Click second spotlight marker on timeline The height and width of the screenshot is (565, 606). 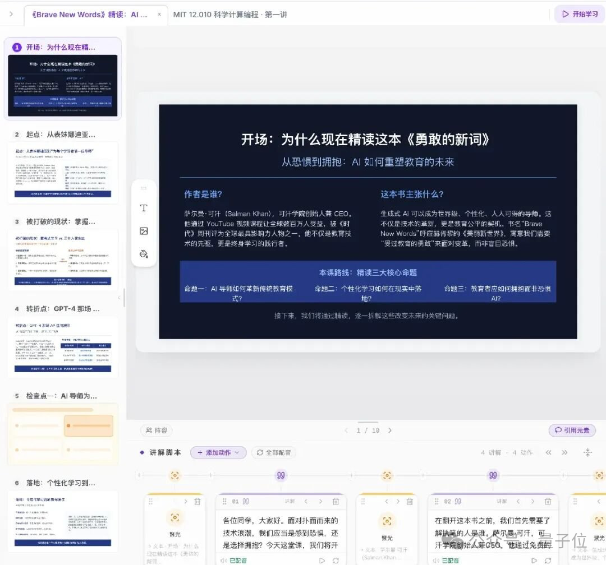click(x=387, y=475)
